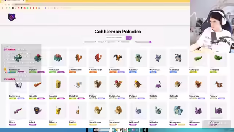
Task: Open the Pidgeotto sprite image
Action: (x=118, y=84)
